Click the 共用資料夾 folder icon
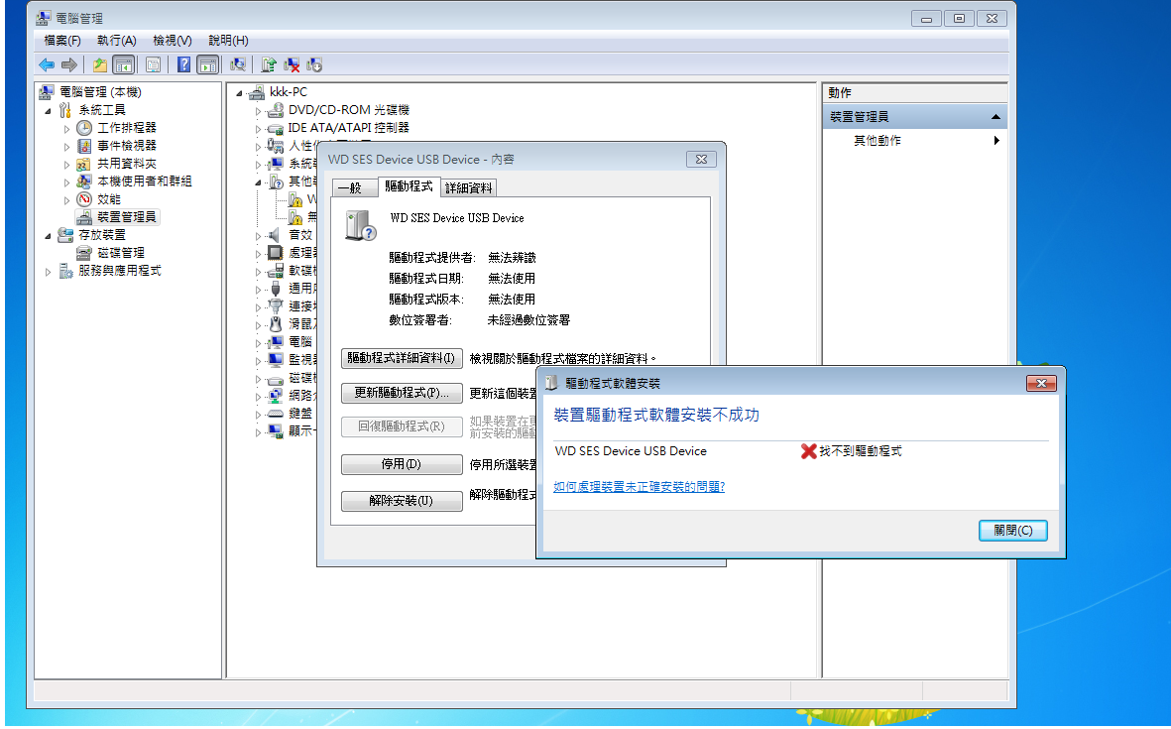 click(x=84, y=164)
